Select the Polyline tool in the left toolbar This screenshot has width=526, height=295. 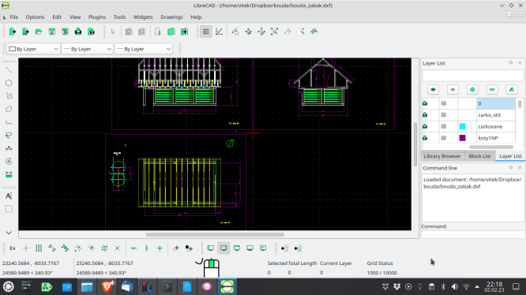coord(9,122)
